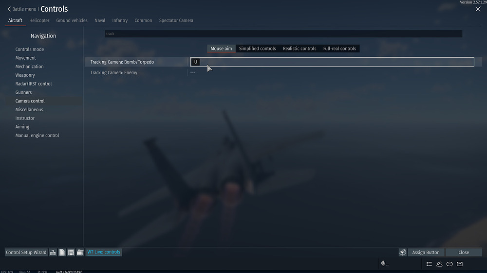
Task: Click the floppy disk save icon
Action: coord(71,252)
